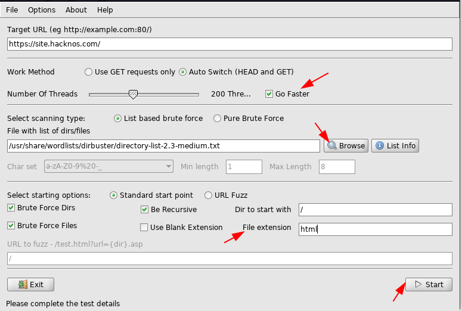Image resolution: width=462 pixels, height=311 pixels.
Task: Click the Number Of Threads slider thumb
Action: [133, 94]
